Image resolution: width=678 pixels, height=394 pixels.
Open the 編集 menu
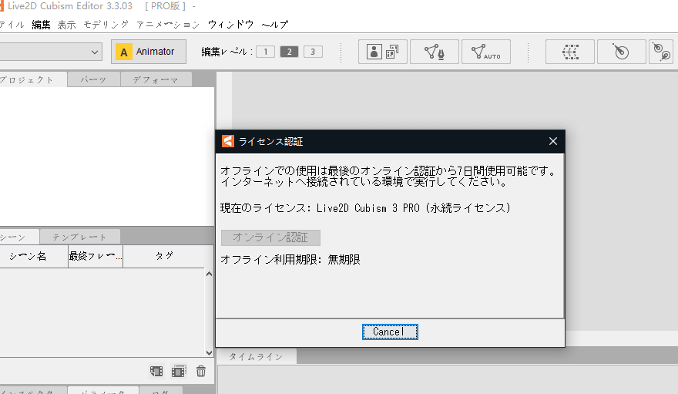41,25
